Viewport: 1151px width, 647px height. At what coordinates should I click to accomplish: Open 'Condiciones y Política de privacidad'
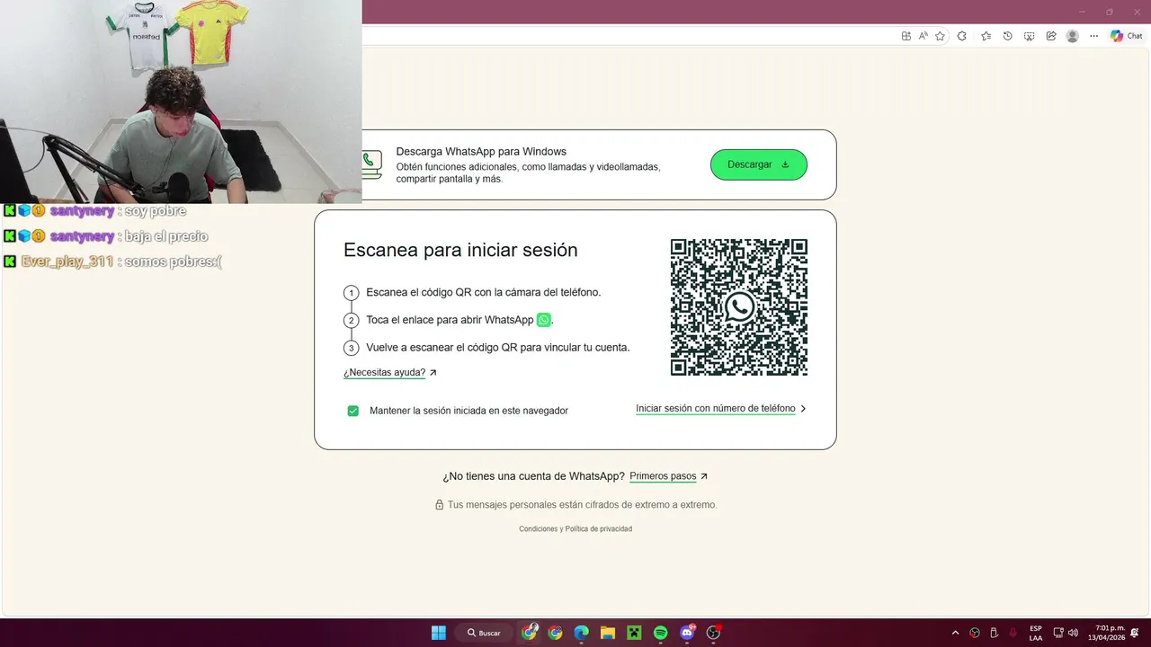575,528
